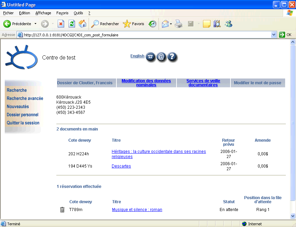The height and width of the screenshot is (227, 296).
Task: Click the page scrollbar down arrow
Action: pyautogui.click(x=293, y=216)
